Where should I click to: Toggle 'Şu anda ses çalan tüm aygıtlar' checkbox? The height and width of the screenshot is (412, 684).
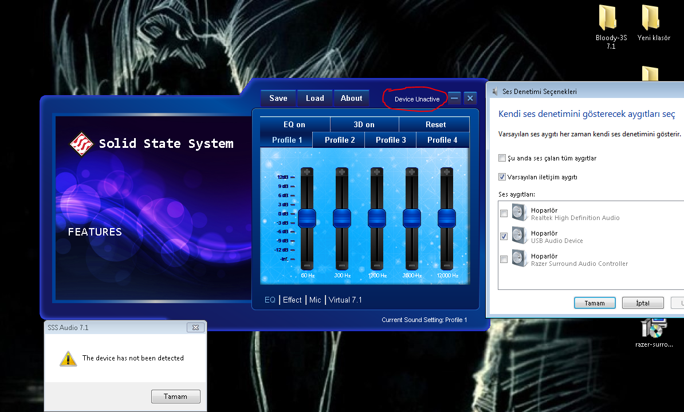pos(502,158)
